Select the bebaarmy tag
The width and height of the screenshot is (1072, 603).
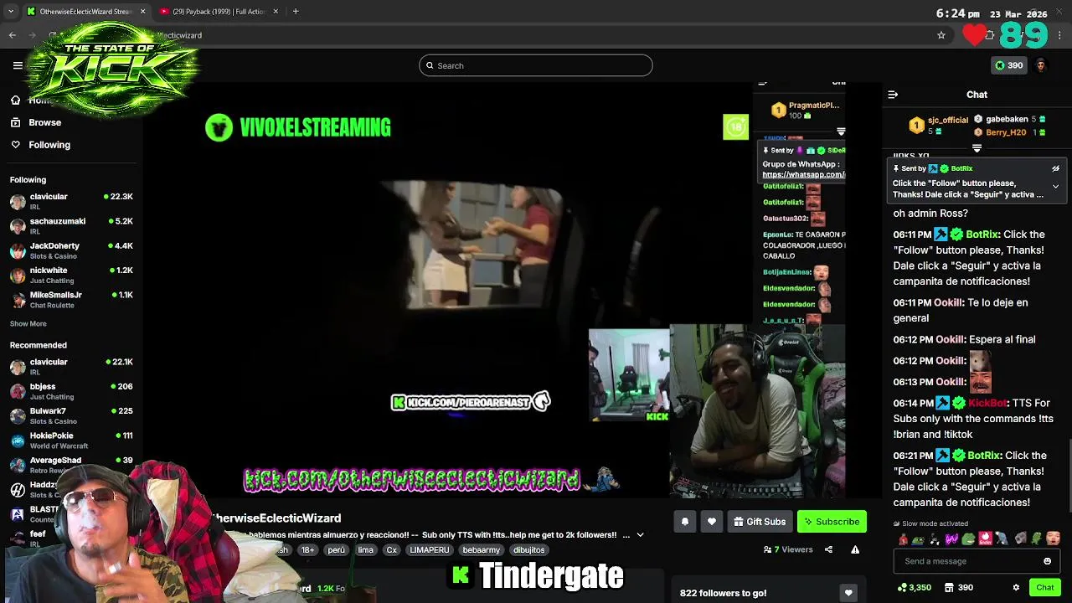coord(481,550)
